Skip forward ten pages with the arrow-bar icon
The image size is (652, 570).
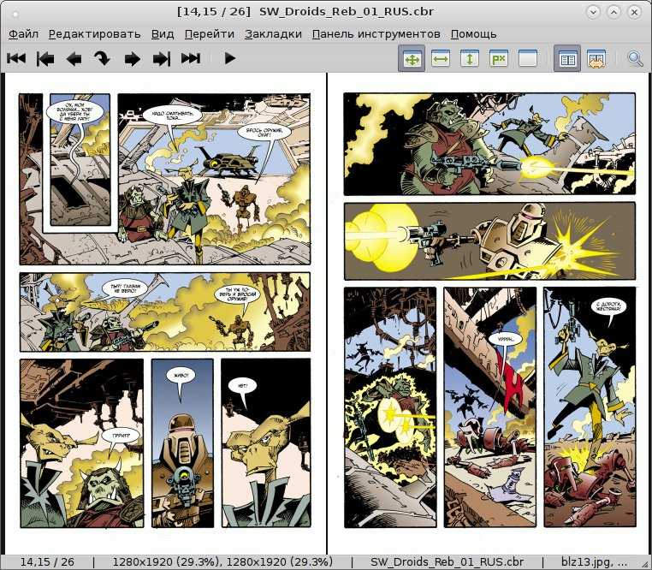click(x=162, y=59)
